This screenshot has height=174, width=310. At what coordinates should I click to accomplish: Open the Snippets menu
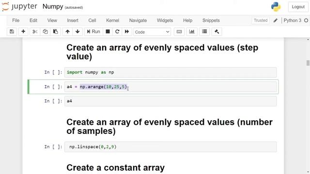211,20
